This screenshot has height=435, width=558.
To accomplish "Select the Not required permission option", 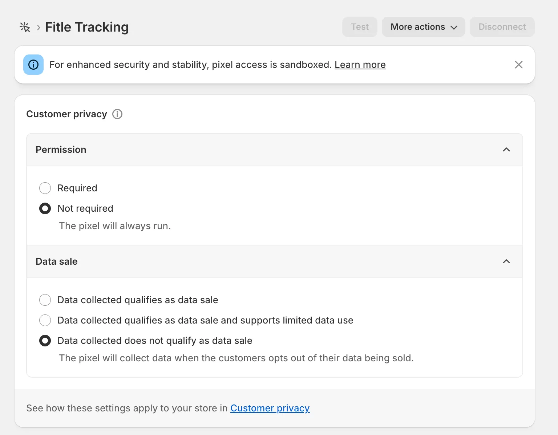I will point(45,208).
